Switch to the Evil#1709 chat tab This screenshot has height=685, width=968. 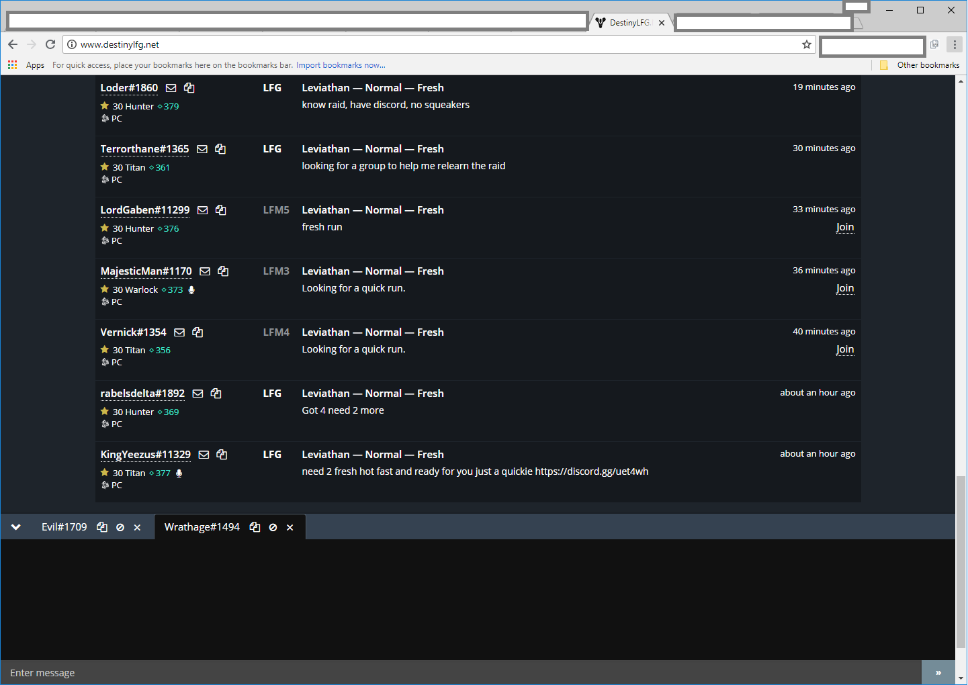point(64,527)
